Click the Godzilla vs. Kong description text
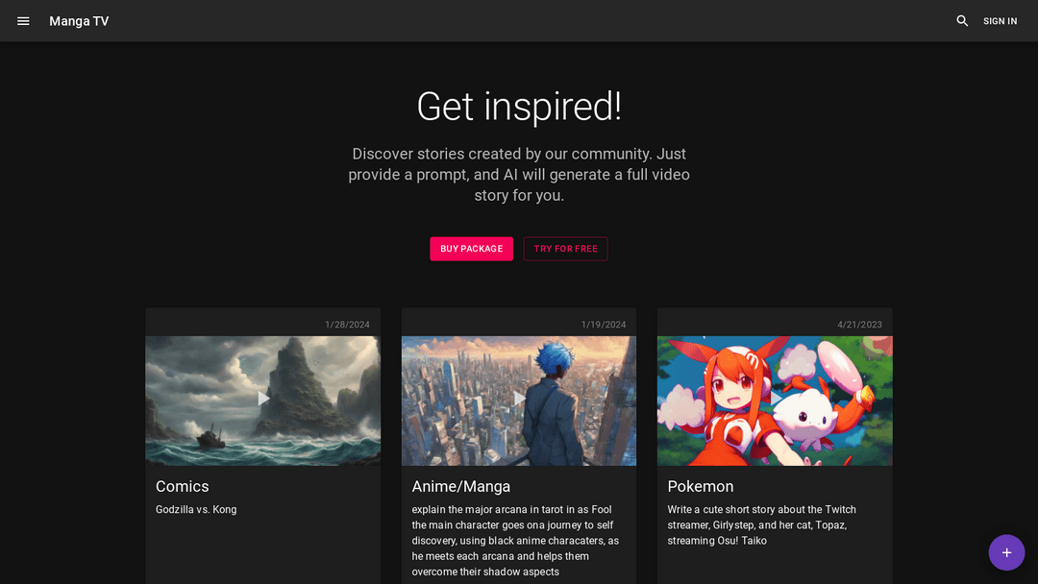 (196, 509)
